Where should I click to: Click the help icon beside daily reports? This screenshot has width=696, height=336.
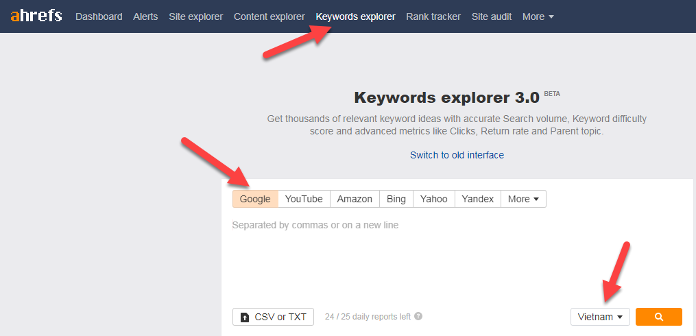pyautogui.click(x=418, y=317)
